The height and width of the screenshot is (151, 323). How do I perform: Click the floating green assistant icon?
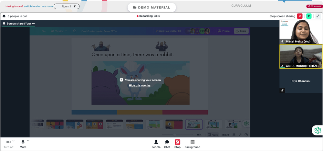coord(318,130)
